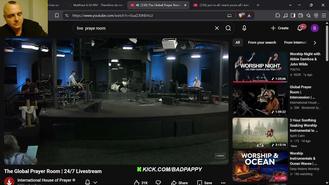Click the @IHOPKC watermark in the video
Image resolution: width=329 pixels, height=185 pixels.
(220, 156)
